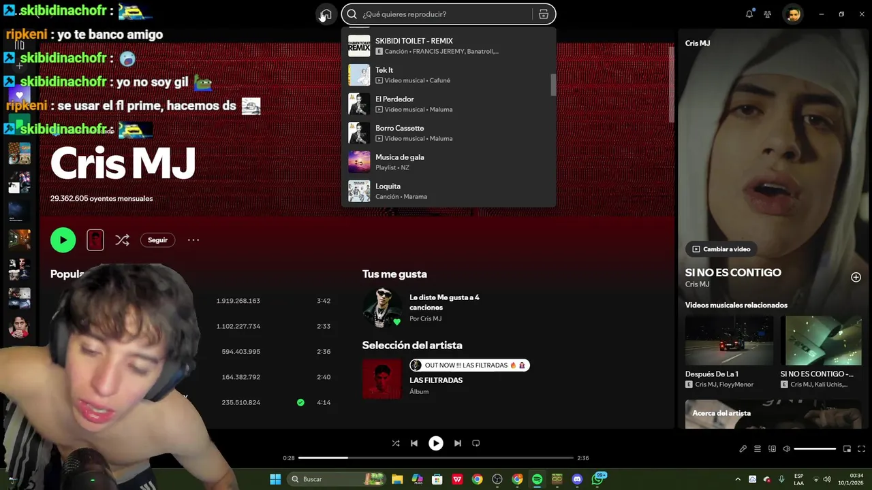Expand the system tray hidden icons chevron
872x490 pixels.
(x=738, y=479)
